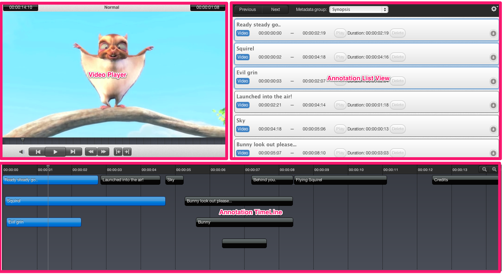504x276 pixels.
Task: Select the Behind you. timeline clip
Action: 272,180
